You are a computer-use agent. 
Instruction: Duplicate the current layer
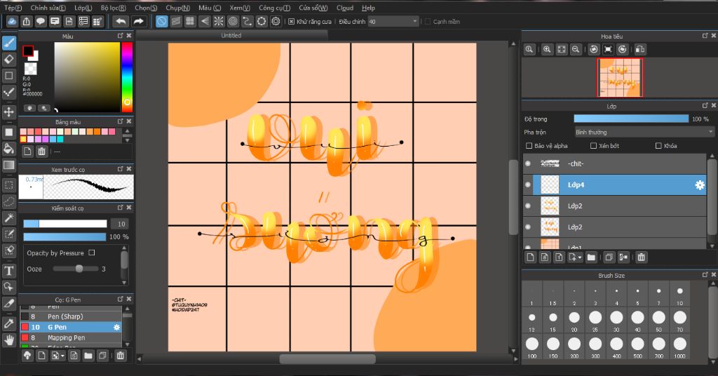point(609,257)
